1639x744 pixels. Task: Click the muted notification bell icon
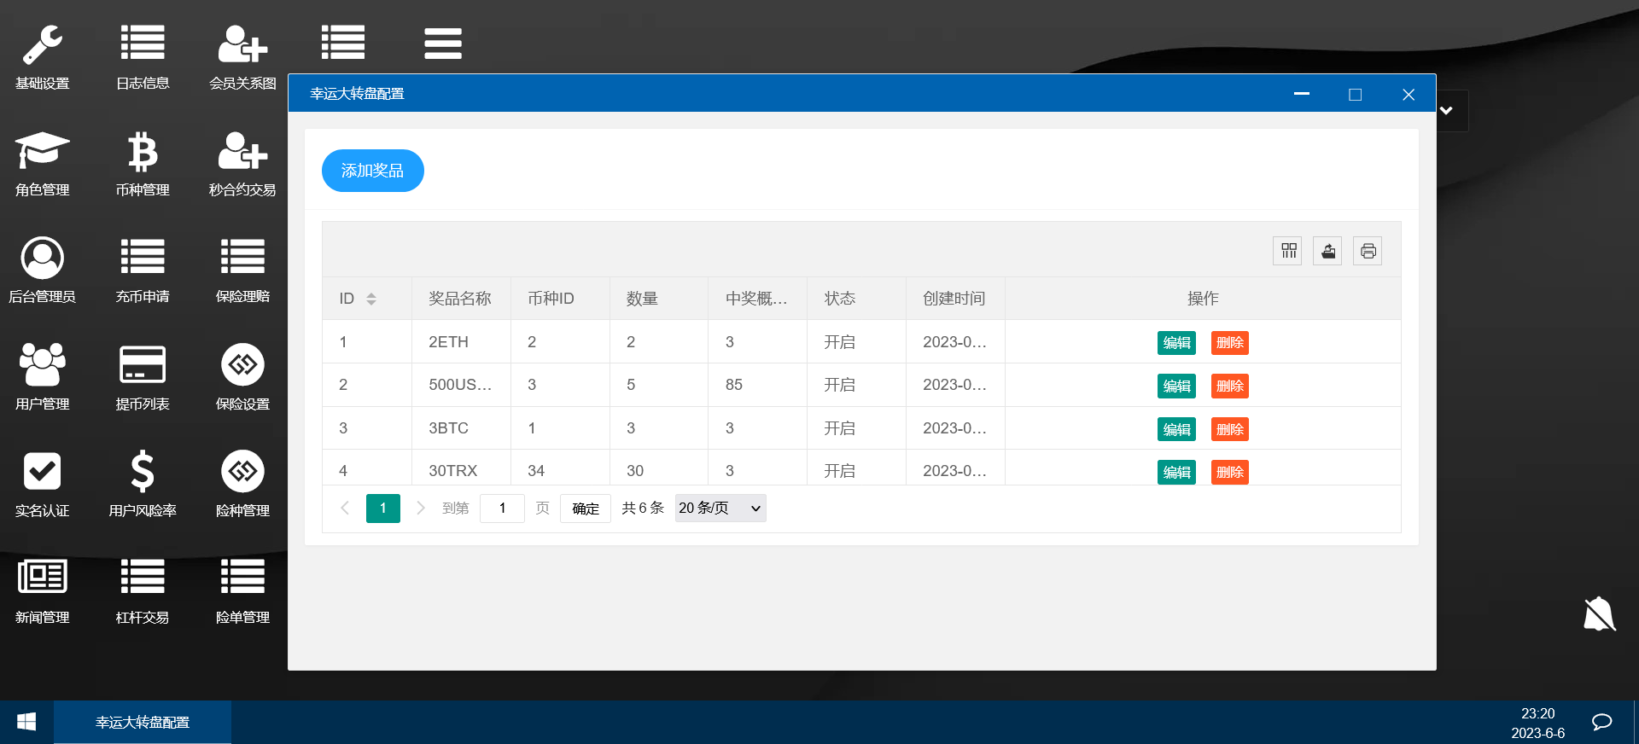point(1599,613)
